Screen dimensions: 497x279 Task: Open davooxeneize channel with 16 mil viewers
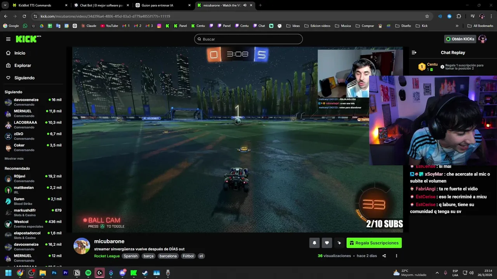[33, 102]
